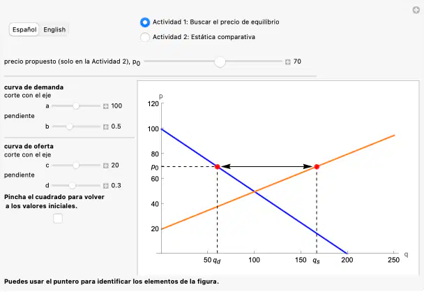The width and height of the screenshot is (424, 292).
Task: Switch language to Español
Action: coord(24,29)
